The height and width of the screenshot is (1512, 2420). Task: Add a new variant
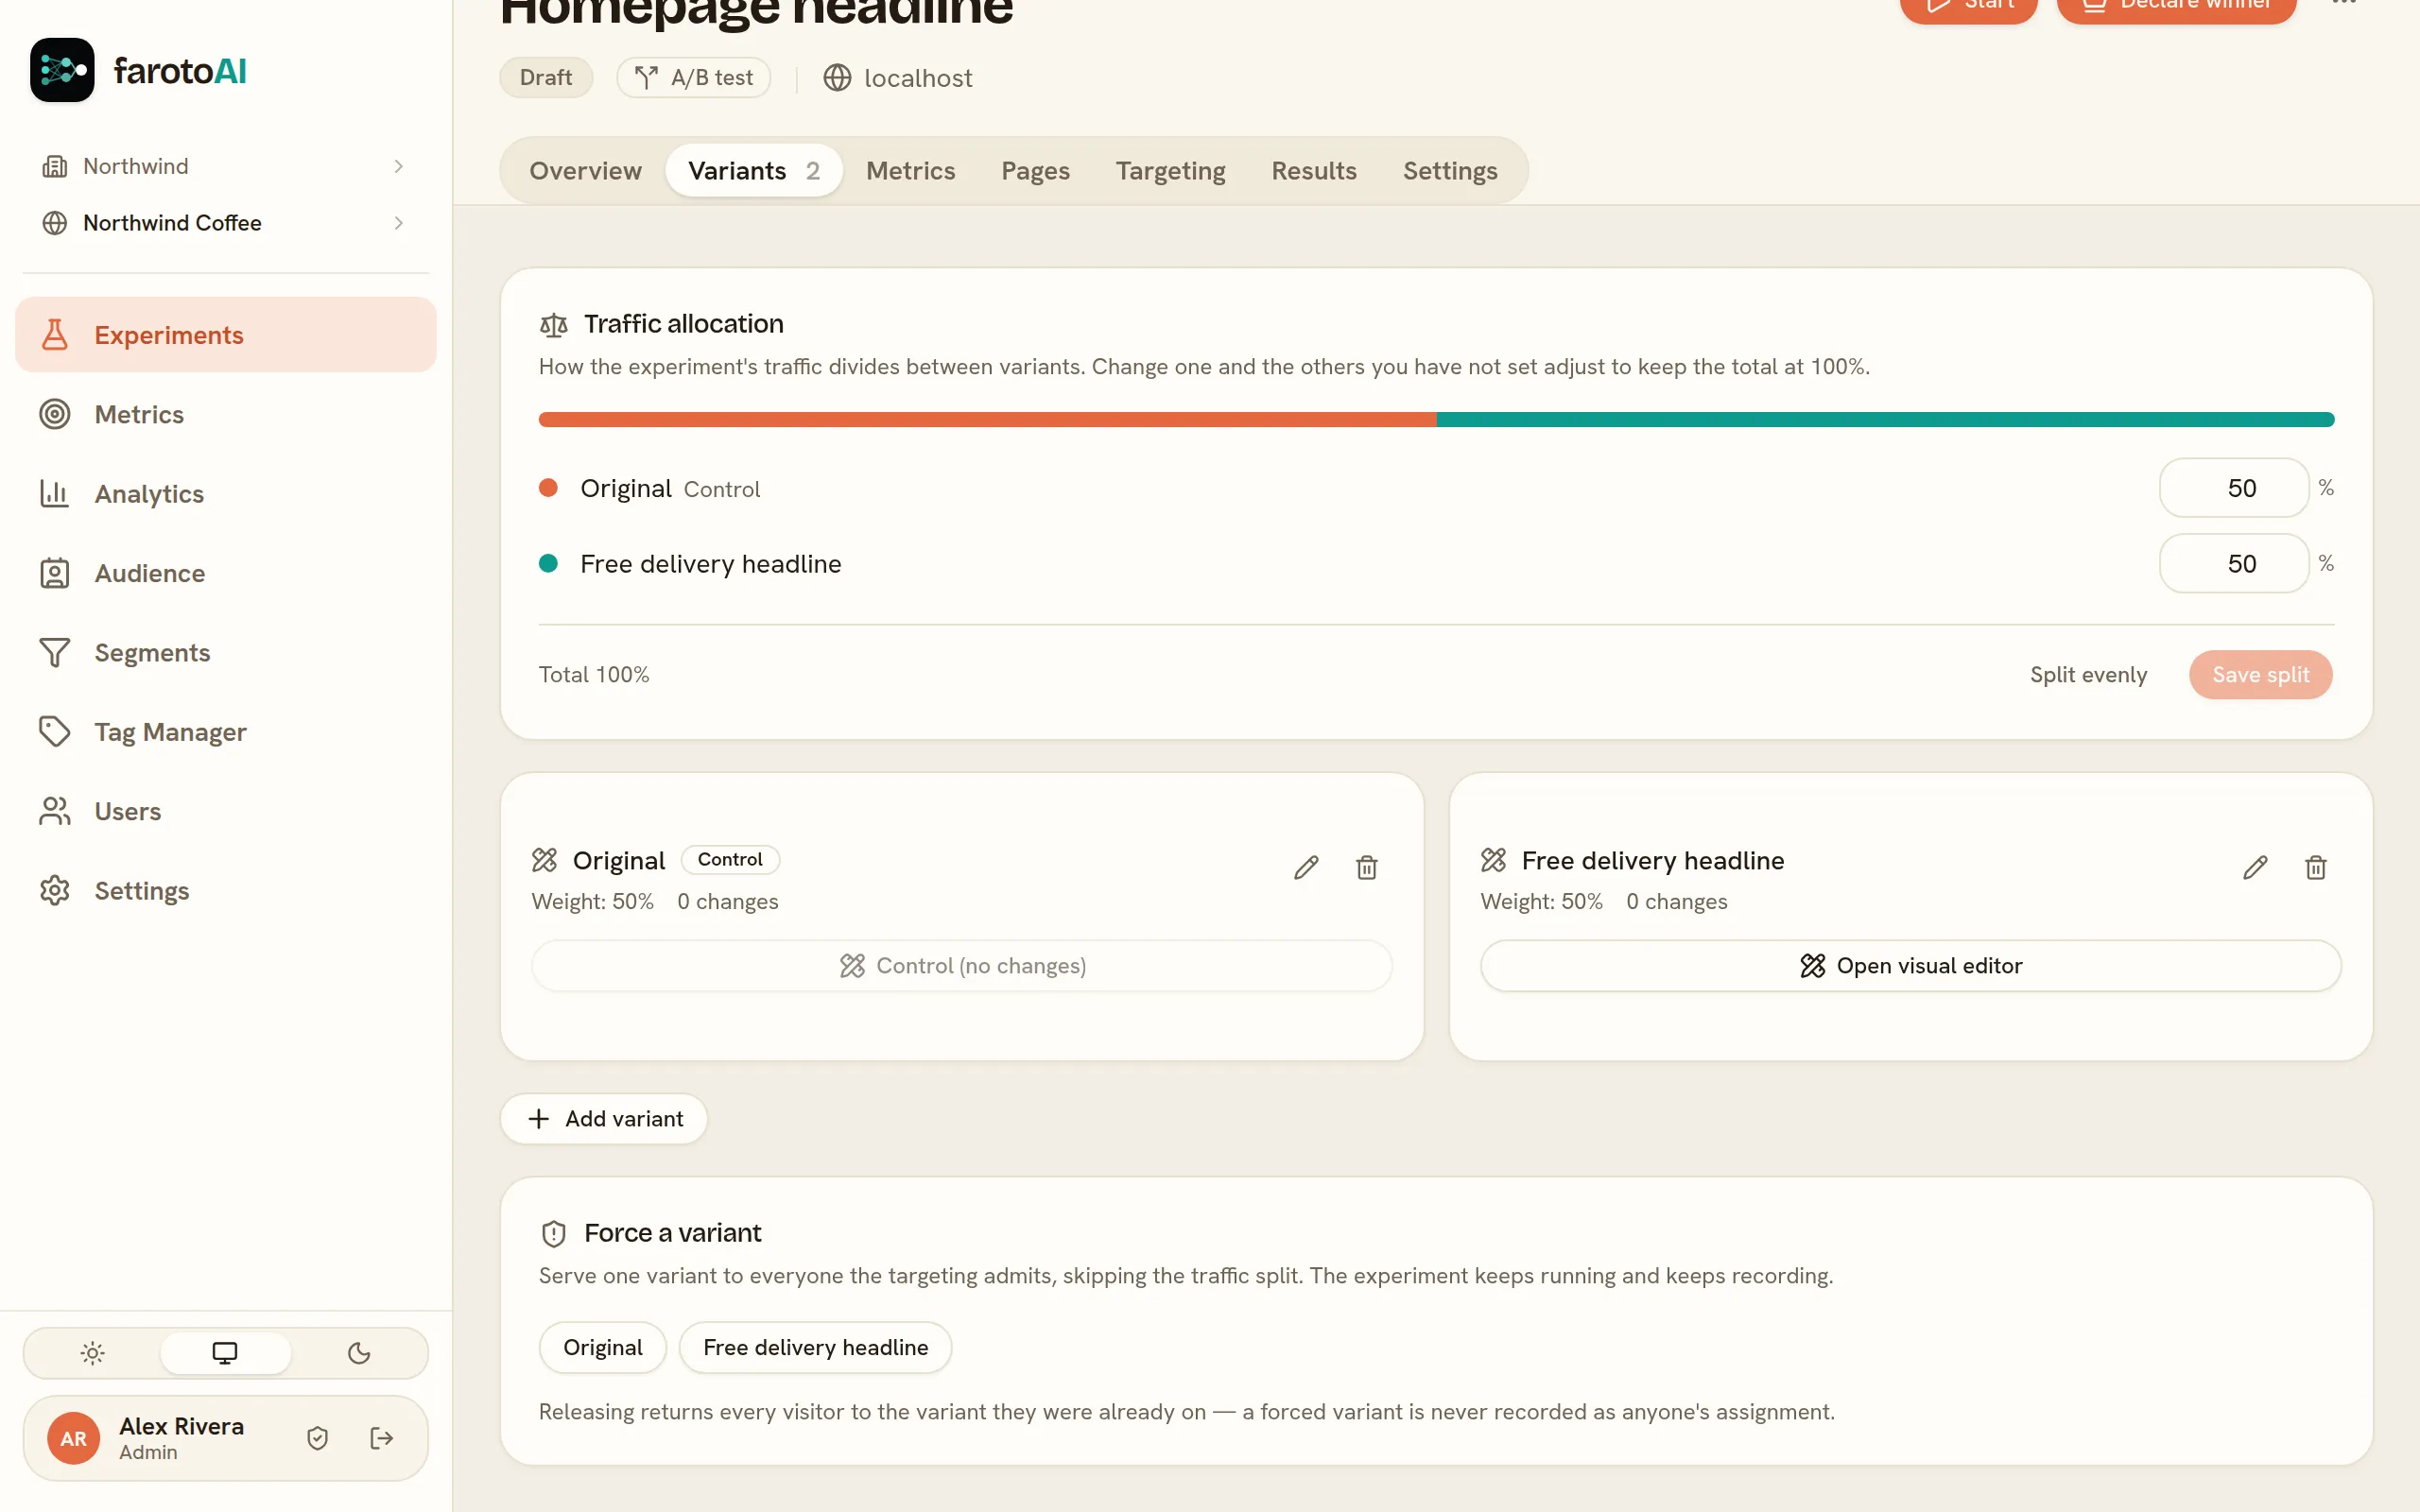[604, 1119]
